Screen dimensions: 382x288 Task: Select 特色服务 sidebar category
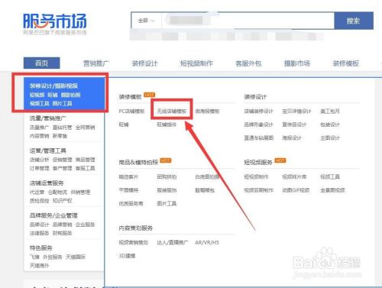(x=41, y=248)
